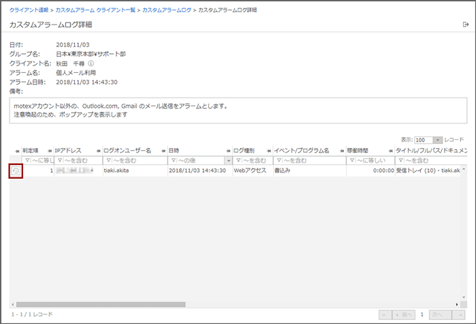Image resolution: width=476 pixels, height=324 pixels.
Task: Navigate to カスタムアラームログ breadcrumb
Action: click(166, 12)
